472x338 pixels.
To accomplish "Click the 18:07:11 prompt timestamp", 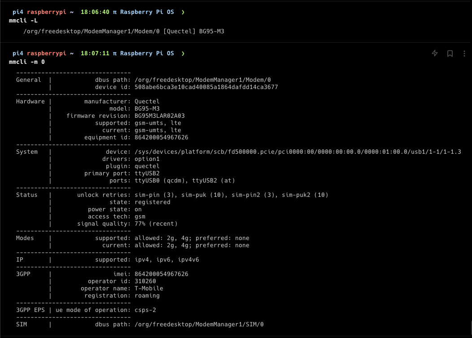I will click(x=95, y=53).
